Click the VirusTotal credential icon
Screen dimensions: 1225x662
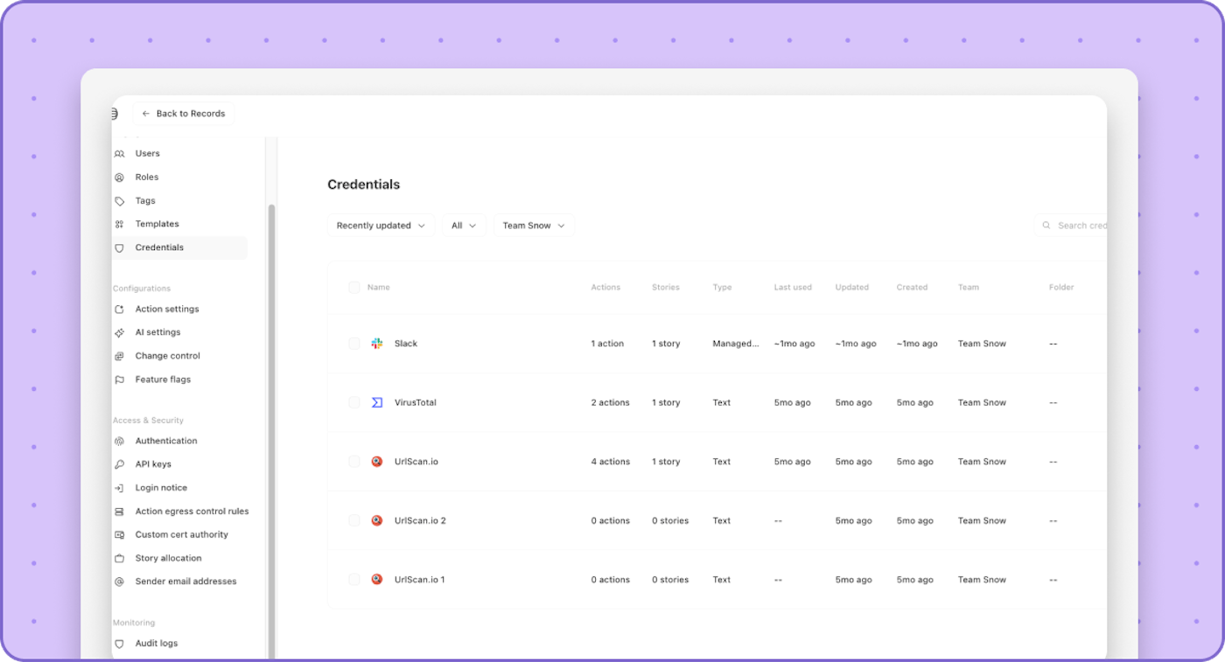[x=377, y=403]
